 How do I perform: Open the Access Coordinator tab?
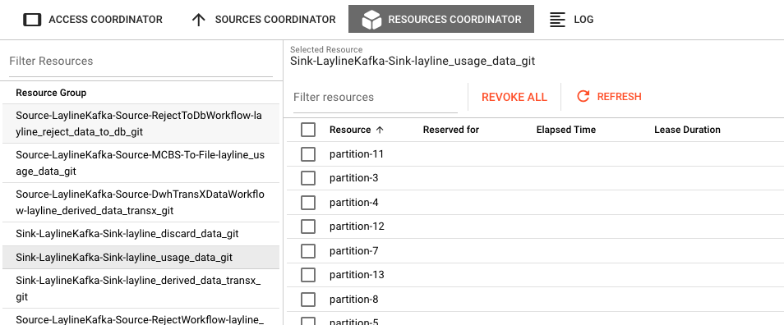(93, 20)
